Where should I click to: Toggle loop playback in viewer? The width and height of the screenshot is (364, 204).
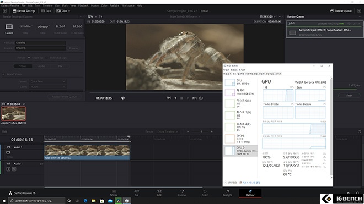[201, 98]
